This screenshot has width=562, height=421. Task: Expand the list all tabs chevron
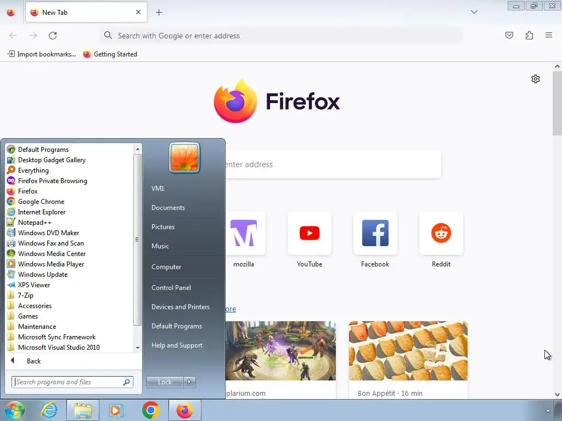[x=474, y=12]
